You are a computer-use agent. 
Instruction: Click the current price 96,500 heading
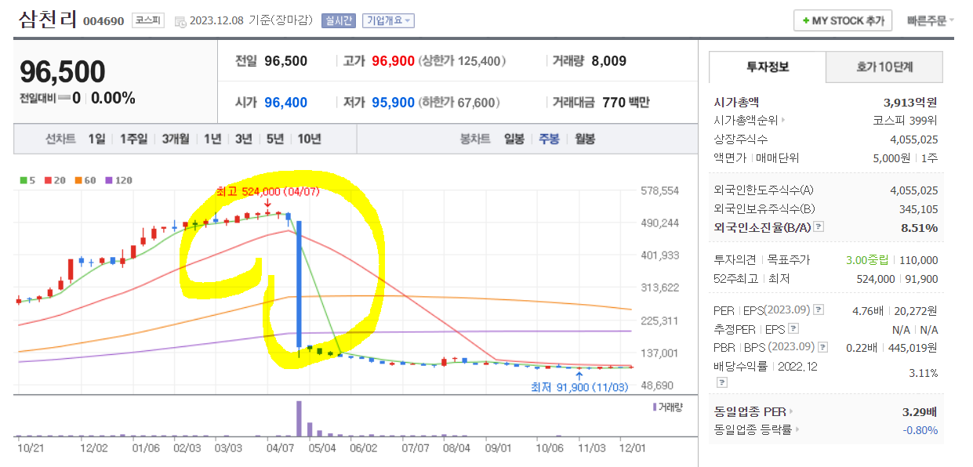[62, 71]
